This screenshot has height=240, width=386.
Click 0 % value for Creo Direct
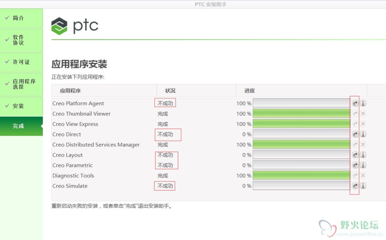(x=247, y=135)
